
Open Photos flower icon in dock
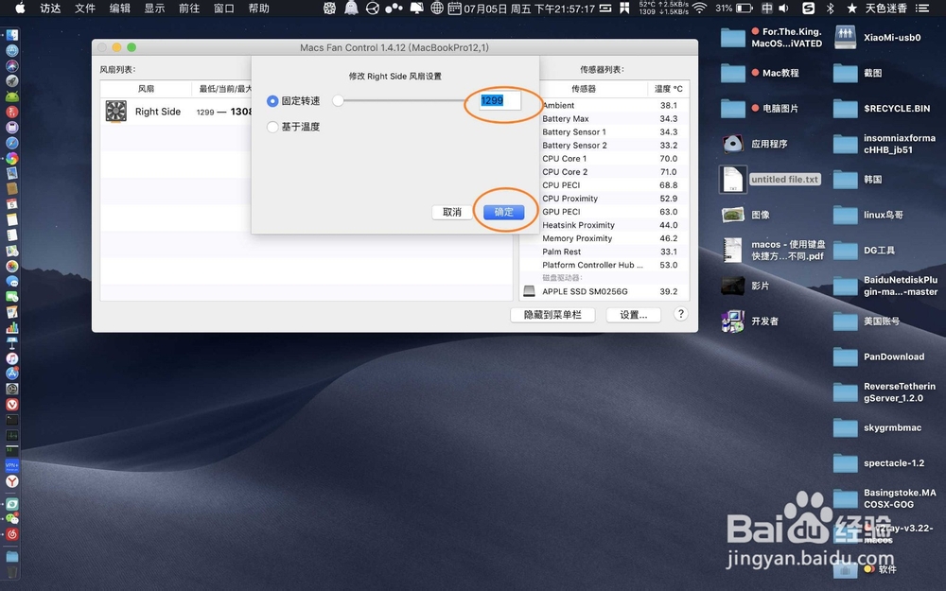pyautogui.click(x=12, y=266)
